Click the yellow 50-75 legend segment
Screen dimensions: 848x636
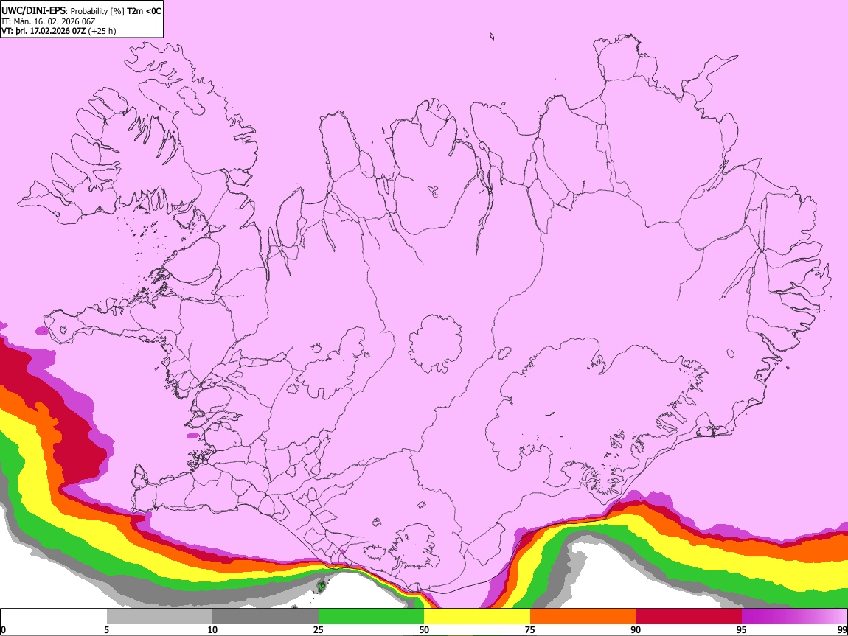(x=477, y=617)
